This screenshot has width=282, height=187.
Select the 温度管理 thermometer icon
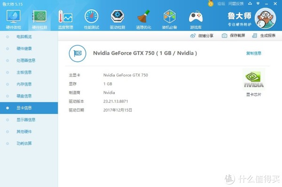(x=65, y=17)
